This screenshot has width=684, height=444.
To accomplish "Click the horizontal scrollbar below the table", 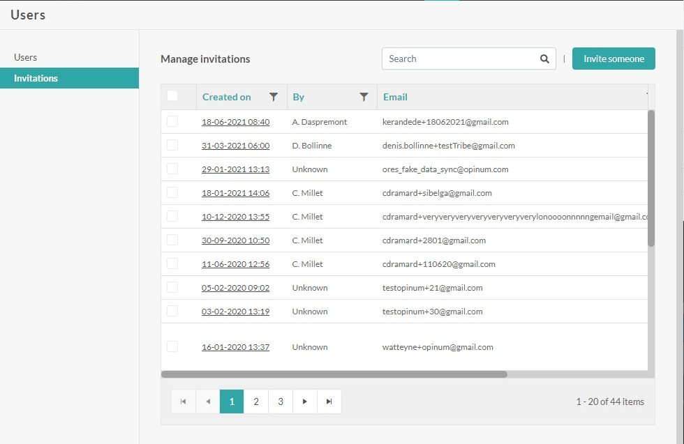I will (335, 375).
